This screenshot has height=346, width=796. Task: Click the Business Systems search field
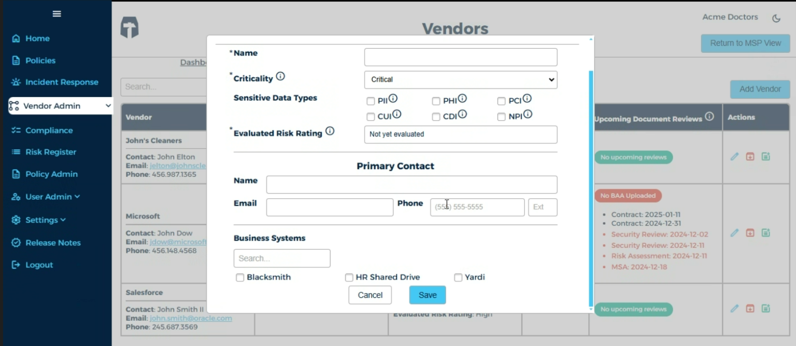click(282, 258)
